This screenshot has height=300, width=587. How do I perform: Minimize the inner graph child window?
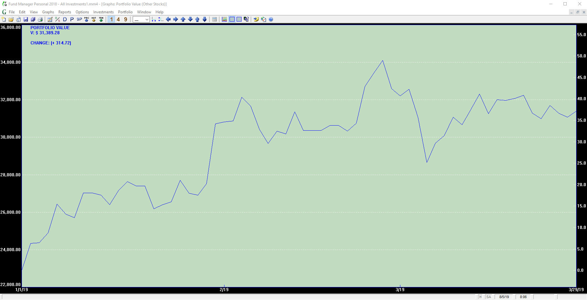coord(571,12)
